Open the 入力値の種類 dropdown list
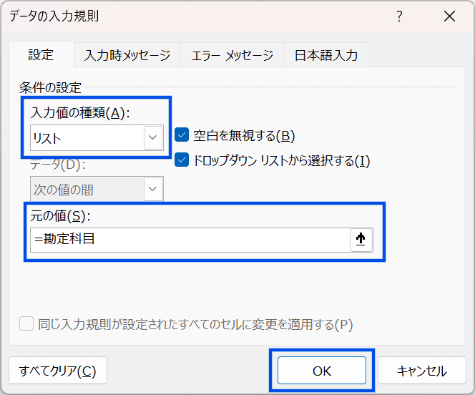This screenshot has width=475, height=395. pos(97,137)
